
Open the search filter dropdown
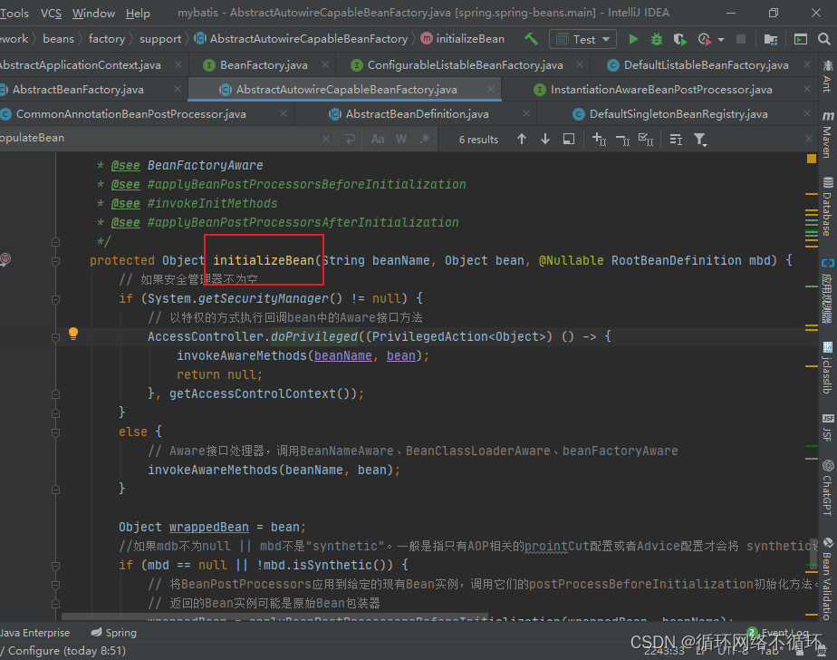click(x=697, y=139)
